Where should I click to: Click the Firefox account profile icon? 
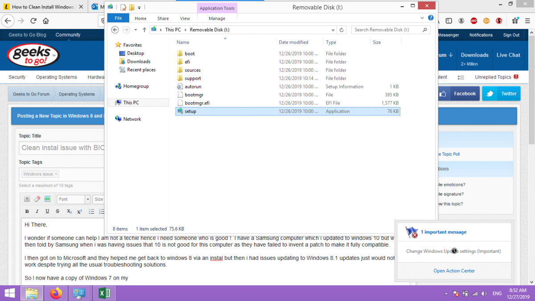pos(461,21)
